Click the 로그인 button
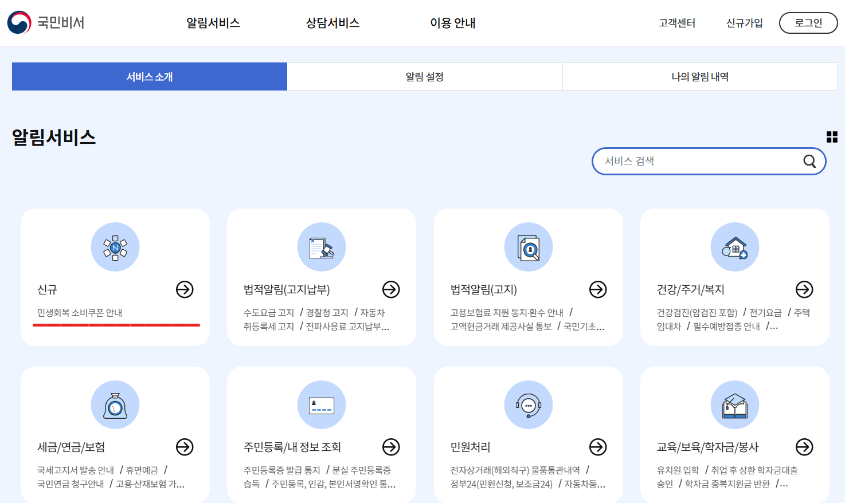Screen dimensions: 845x503 tap(808, 23)
